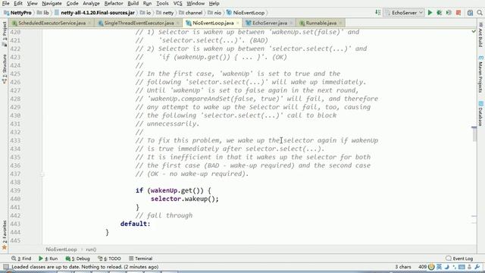The image size is (485, 273).
Task: Open the TODO tool window
Action: click(109, 259)
